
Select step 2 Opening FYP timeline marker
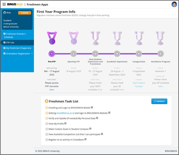point(73,54)
